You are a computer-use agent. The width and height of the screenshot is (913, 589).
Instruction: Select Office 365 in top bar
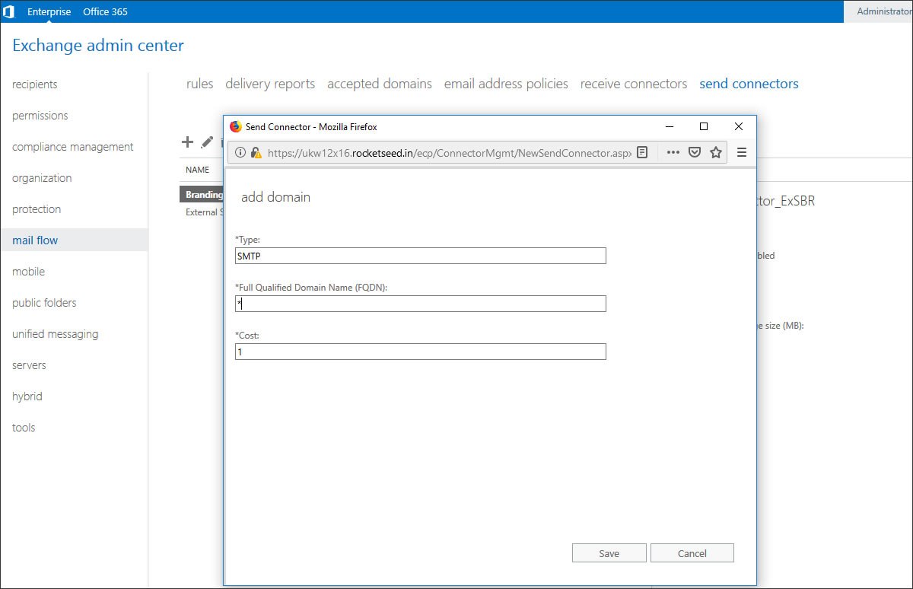[105, 11]
